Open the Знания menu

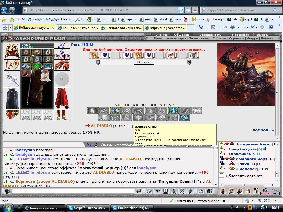pyautogui.click(x=161, y=35)
